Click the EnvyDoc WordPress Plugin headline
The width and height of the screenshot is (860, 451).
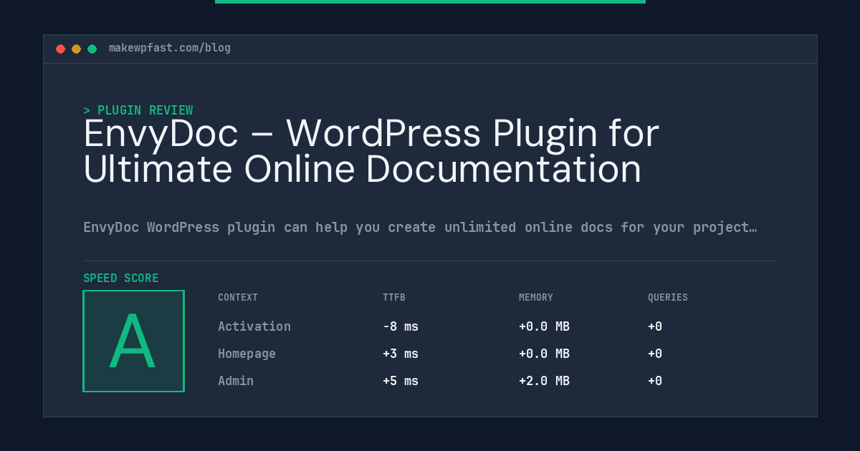[371, 151]
